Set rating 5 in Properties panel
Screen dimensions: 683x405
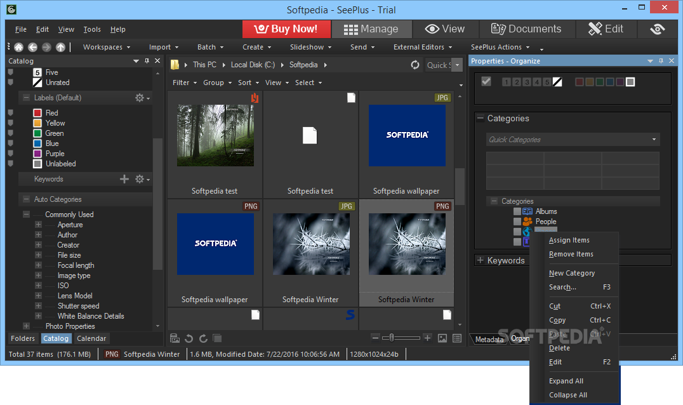[x=547, y=82]
